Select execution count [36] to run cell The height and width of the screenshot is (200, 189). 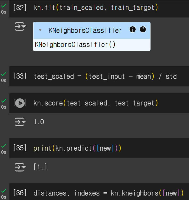tap(20, 193)
